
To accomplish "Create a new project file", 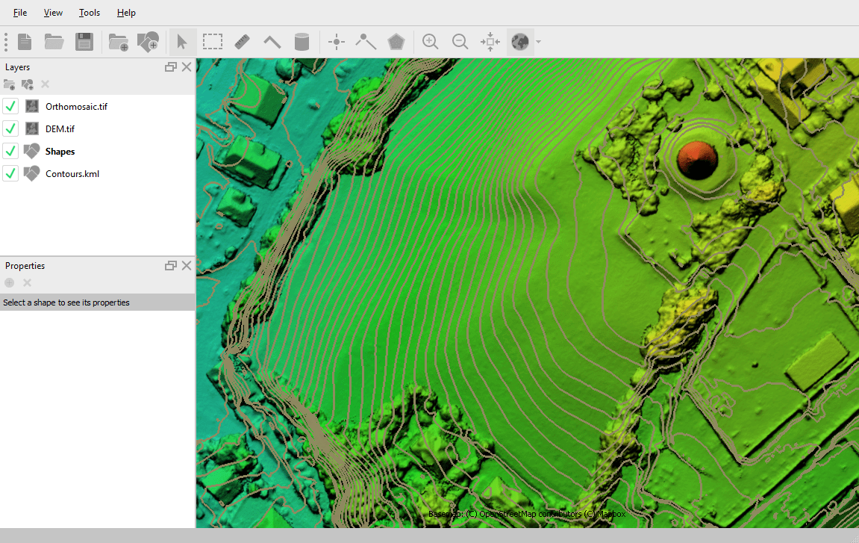I will [x=25, y=42].
